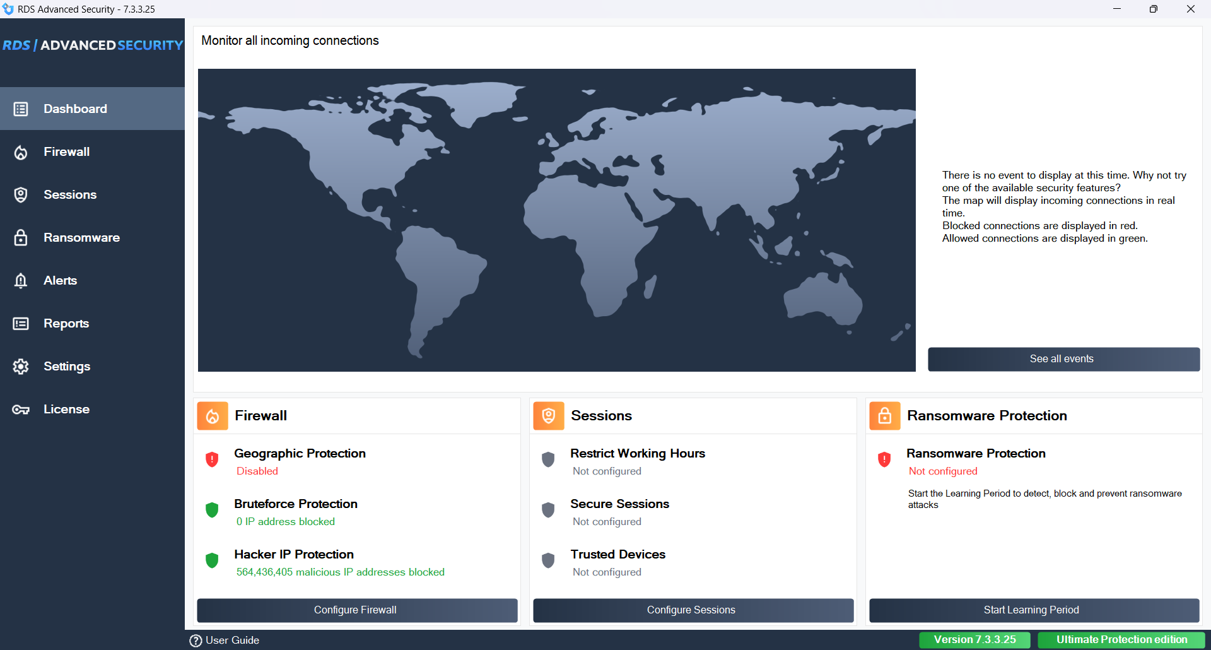
Task: Click 564,436,405 malicious IP addresses blocked text
Action: tap(341, 572)
